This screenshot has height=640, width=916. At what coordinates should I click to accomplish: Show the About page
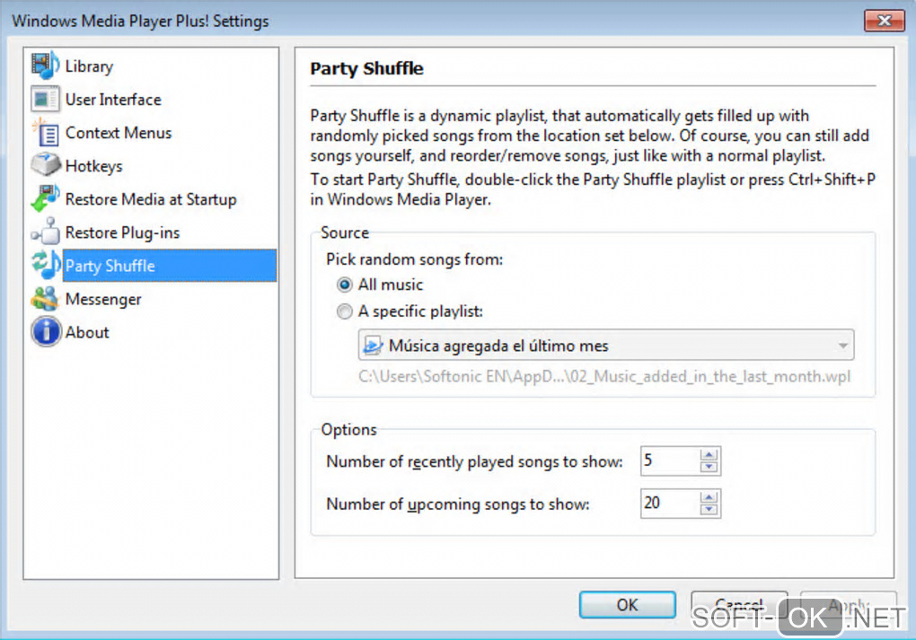(87, 332)
